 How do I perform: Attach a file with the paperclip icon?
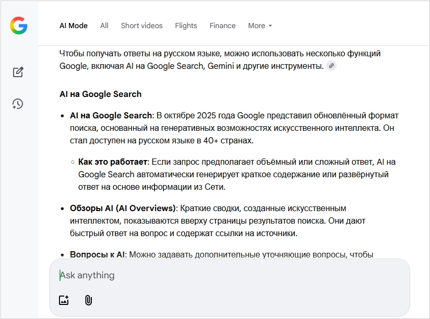tap(88, 300)
